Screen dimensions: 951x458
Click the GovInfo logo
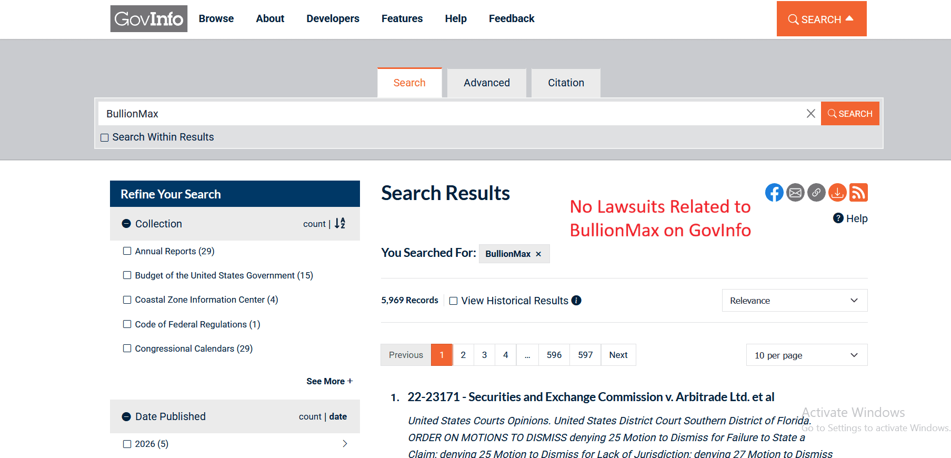click(x=149, y=19)
